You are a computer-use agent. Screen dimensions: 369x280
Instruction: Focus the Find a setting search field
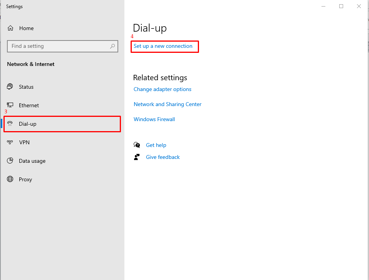pyautogui.click(x=58, y=46)
